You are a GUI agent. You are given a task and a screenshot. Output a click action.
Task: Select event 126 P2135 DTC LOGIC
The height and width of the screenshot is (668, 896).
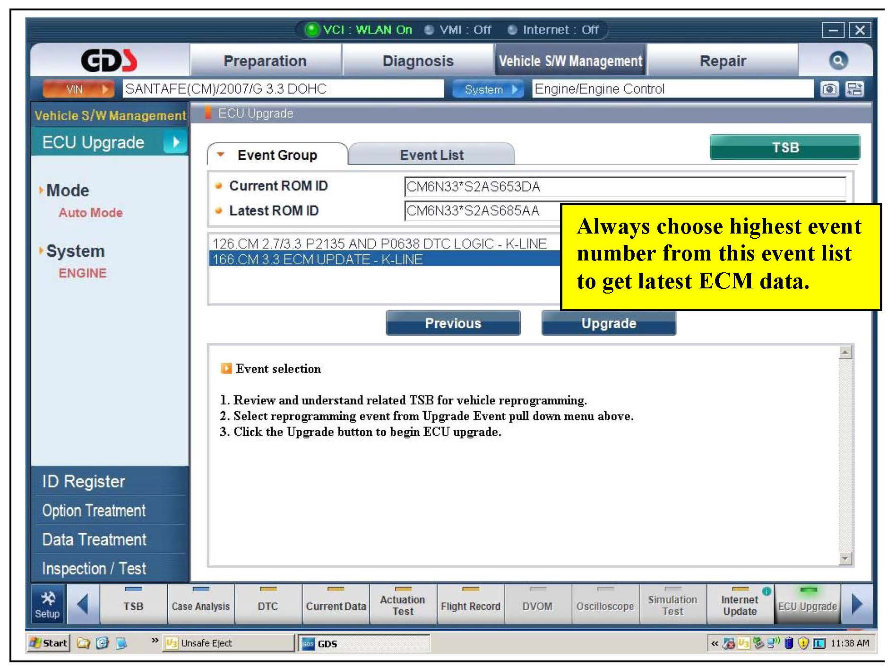tap(379, 243)
